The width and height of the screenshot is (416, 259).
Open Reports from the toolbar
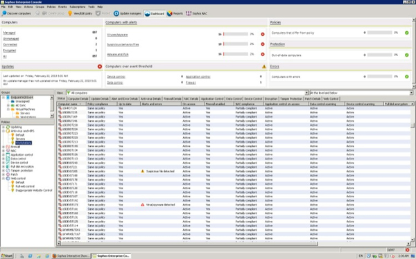pos(175,13)
